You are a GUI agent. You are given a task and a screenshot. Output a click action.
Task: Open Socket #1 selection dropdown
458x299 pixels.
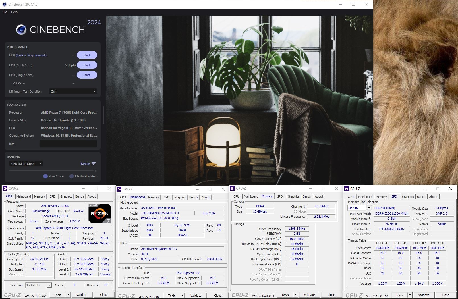[38, 285]
